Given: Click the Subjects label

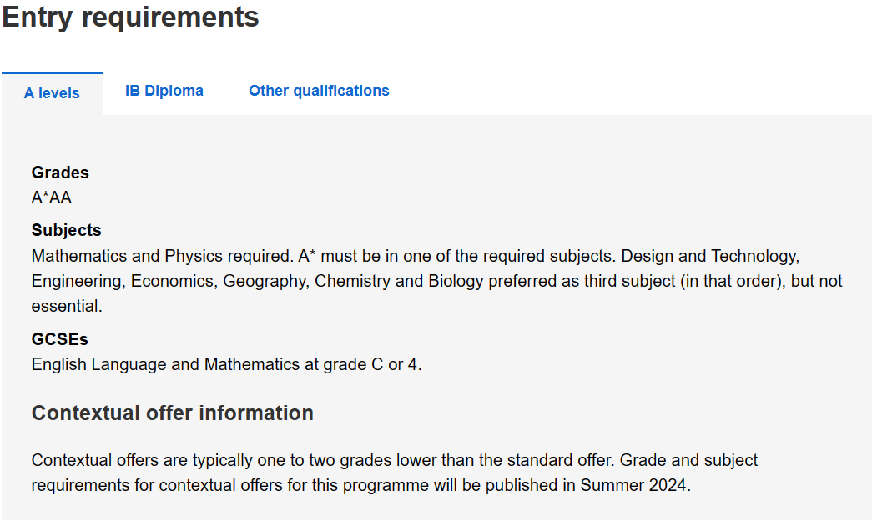Looking at the screenshot, I should (x=66, y=231).
